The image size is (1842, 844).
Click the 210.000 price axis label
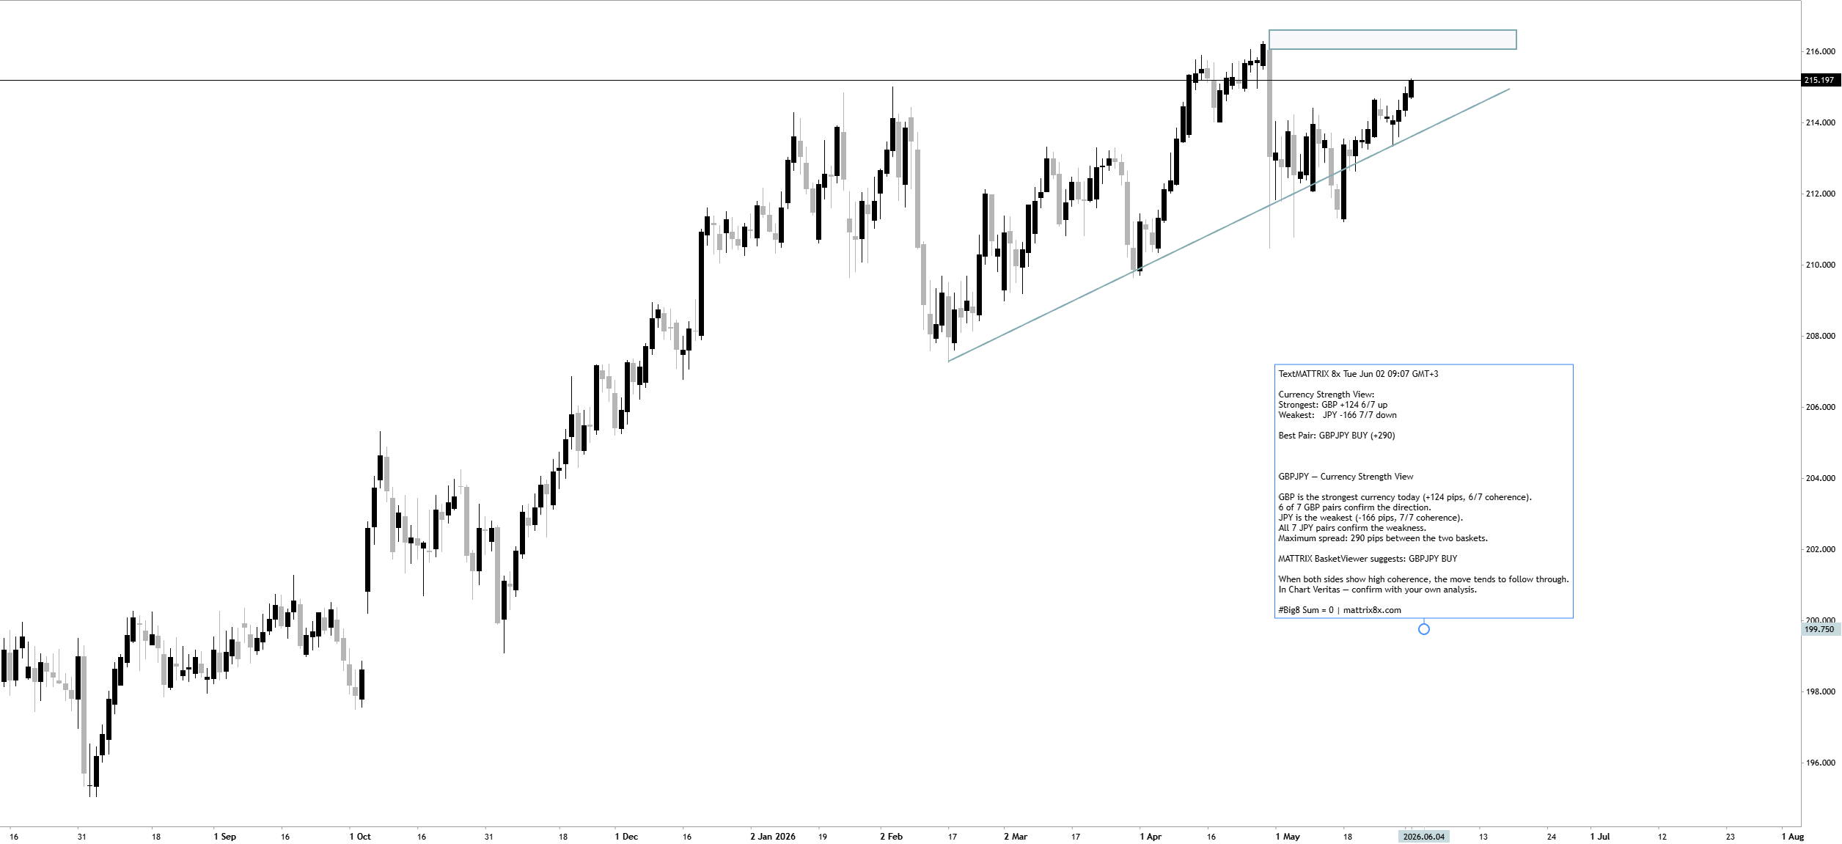pos(1819,265)
